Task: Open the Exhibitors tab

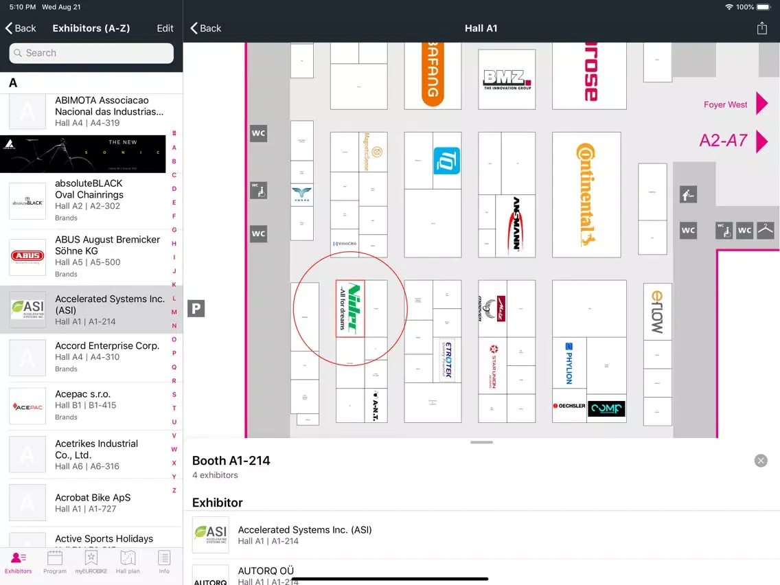Action: coord(19,562)
